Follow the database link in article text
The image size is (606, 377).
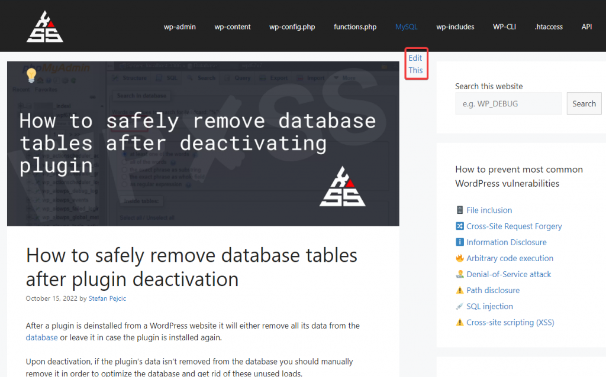pyautogui.click(x=42, y=337)
